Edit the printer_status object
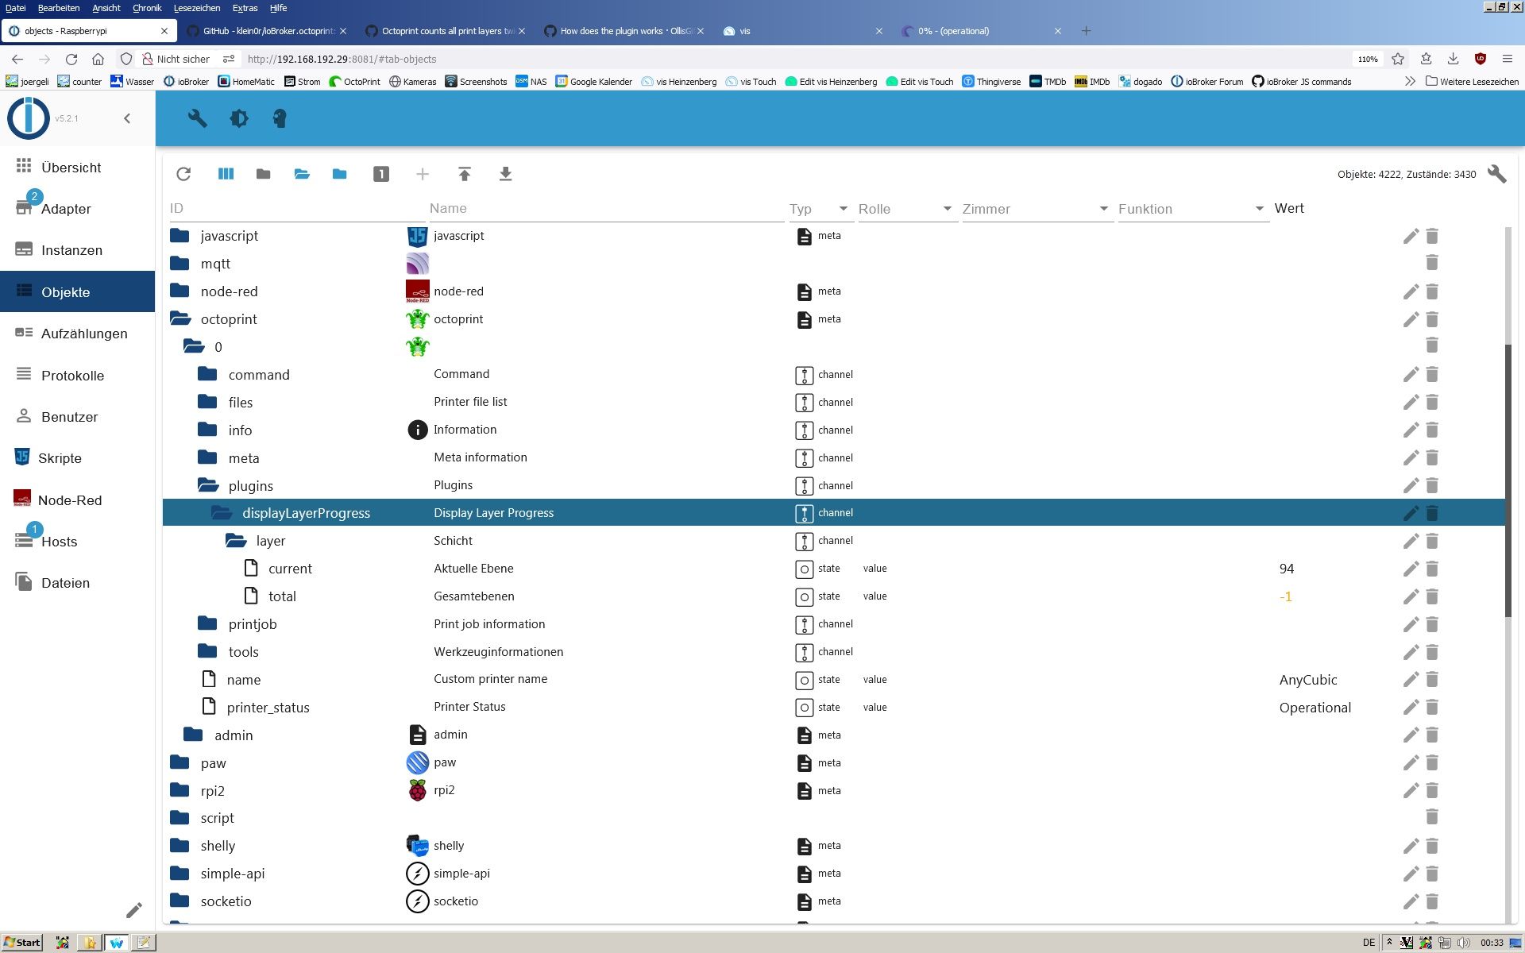 click(x=1411, y=707)
